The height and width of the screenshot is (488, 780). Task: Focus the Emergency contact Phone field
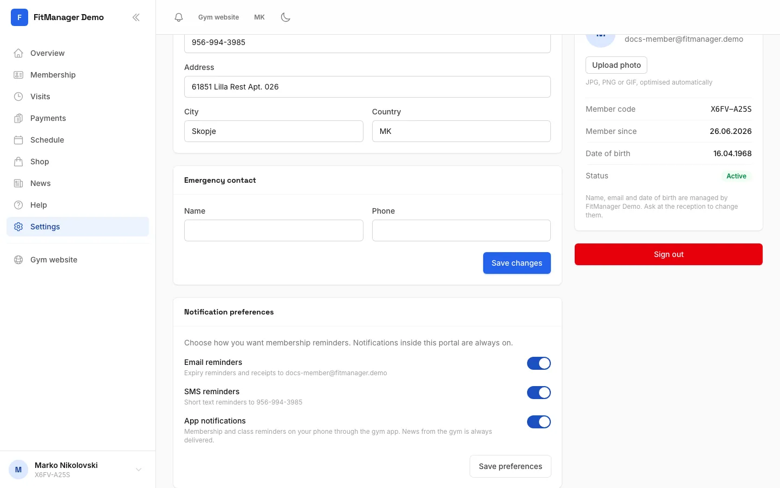461,230
